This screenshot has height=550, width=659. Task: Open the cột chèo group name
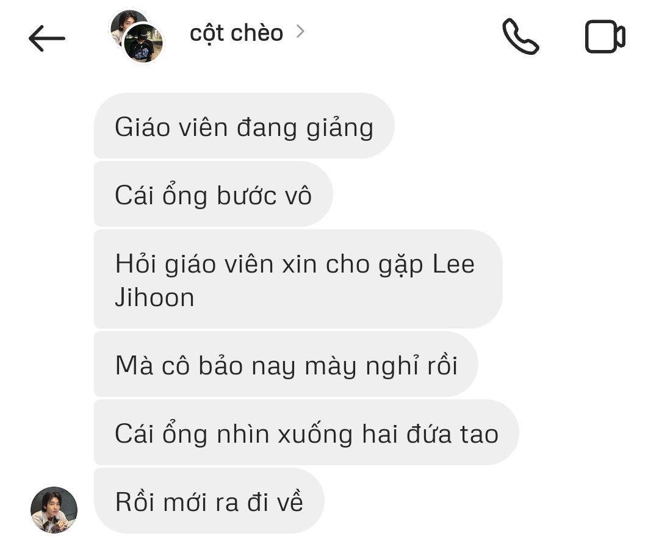pyautogui.click(x=236, y=33)
